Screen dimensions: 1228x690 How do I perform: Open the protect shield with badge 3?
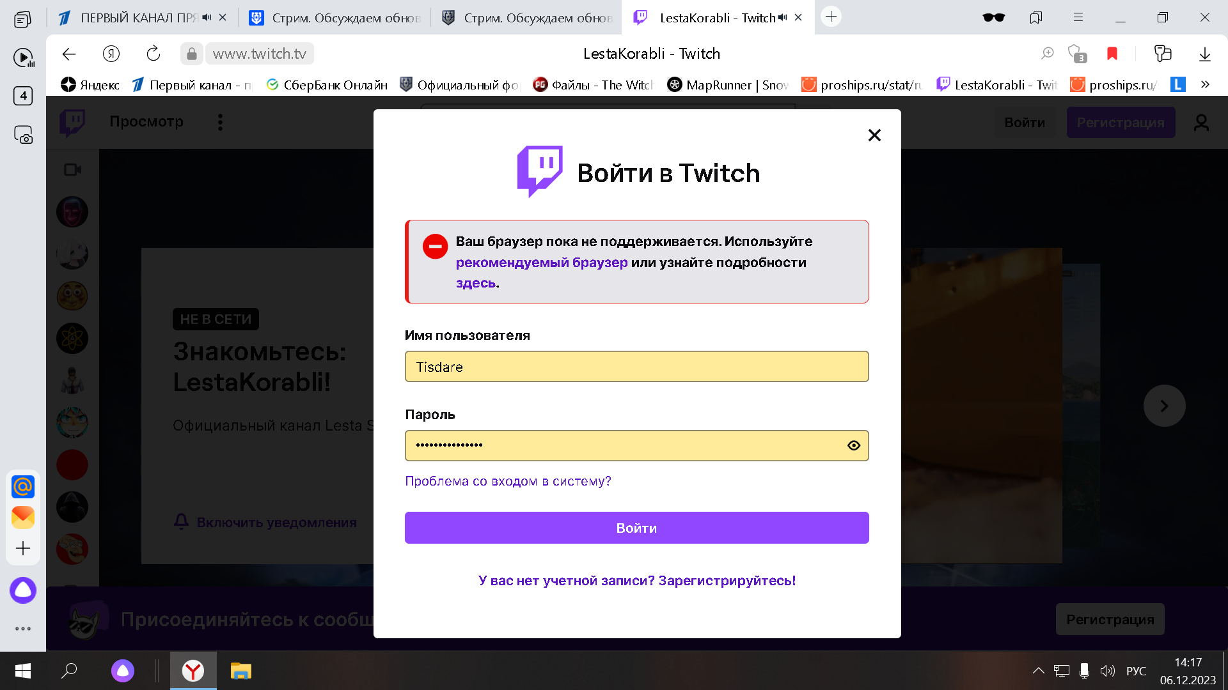coord(1077,54)
